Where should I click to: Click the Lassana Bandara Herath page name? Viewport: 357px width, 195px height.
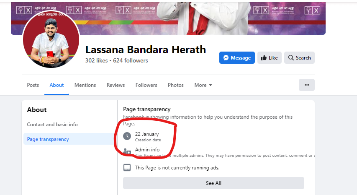pyautogui.click(x=146, y=50)
